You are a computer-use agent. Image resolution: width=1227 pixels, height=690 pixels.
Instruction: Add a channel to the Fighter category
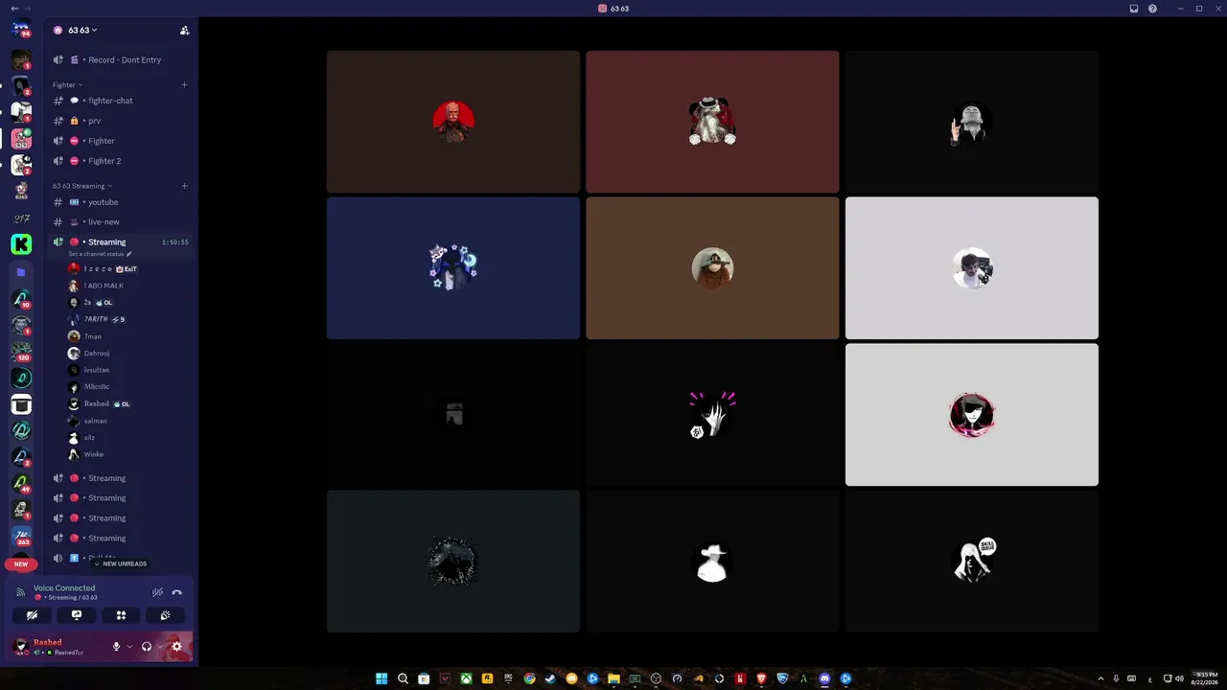click(x=184, y=84)
